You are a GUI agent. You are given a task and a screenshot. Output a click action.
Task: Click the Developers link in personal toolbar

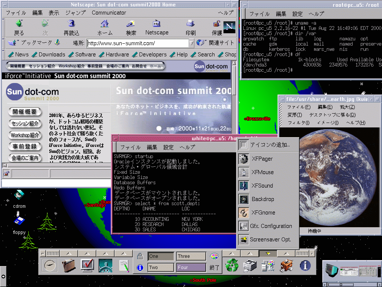[150, 55]
